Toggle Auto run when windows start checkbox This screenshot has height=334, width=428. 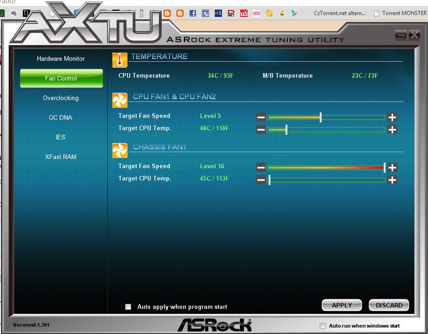point(322,326)
